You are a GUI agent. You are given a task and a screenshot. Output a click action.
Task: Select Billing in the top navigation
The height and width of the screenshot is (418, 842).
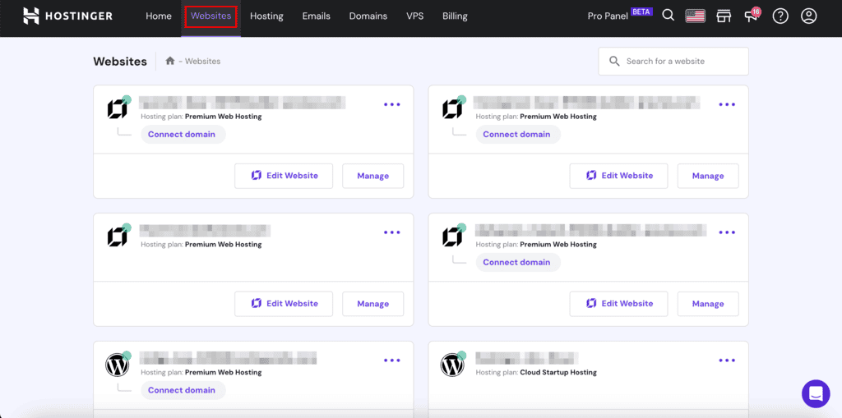tap(455, 16)
